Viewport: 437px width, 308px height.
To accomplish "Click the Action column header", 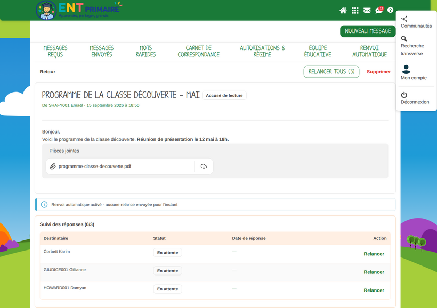I will coord(380,238).
